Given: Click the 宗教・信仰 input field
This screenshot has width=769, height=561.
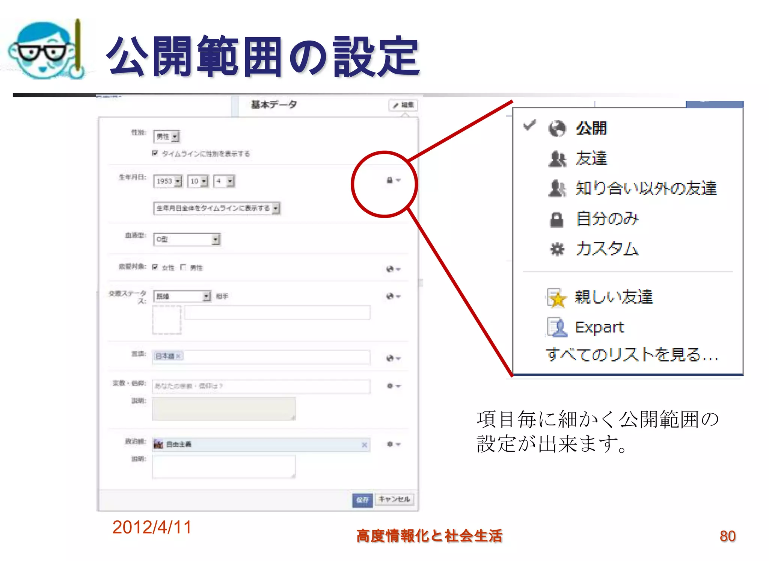Looking at the screenshot, I should click(x=261, y=386).
